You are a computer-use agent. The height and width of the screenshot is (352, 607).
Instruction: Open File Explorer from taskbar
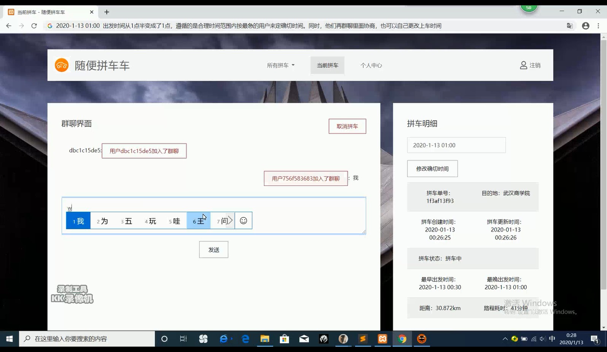(265, 339)
